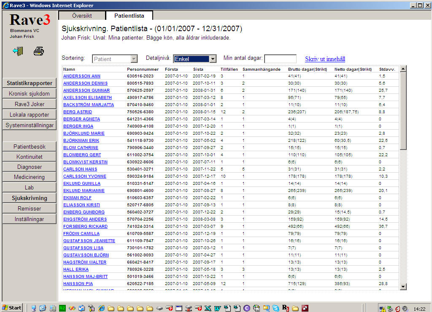Viewport: 432px width, 312px height.
Task: Click personnummer 630516-2023
Action: pyautogui.click(x=140, y=76)
